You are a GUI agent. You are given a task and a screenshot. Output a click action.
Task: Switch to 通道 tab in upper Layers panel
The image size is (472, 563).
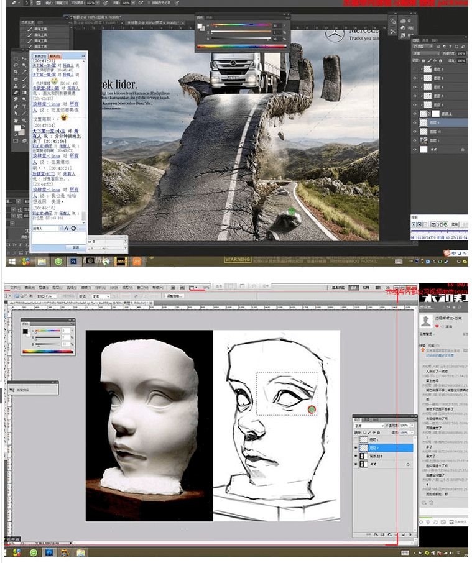[425, 40]
